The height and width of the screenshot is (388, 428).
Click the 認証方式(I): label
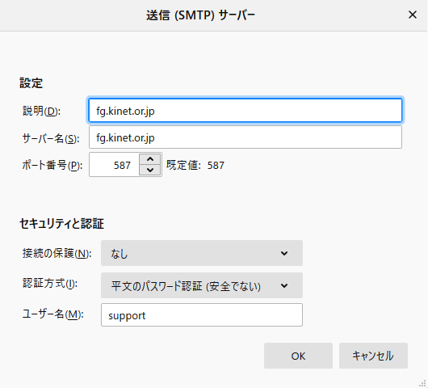(50, 284)
